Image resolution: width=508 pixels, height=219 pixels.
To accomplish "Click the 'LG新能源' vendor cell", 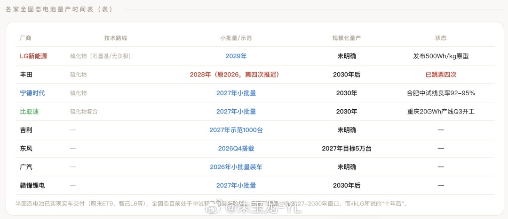I will 33,56.
